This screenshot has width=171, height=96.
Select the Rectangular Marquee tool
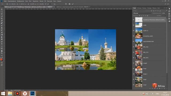pyautogui.click(x=2, y=11)
